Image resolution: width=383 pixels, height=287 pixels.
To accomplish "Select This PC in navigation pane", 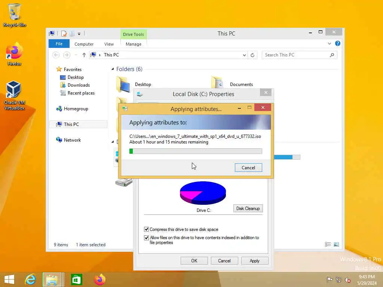I will 78,124.
